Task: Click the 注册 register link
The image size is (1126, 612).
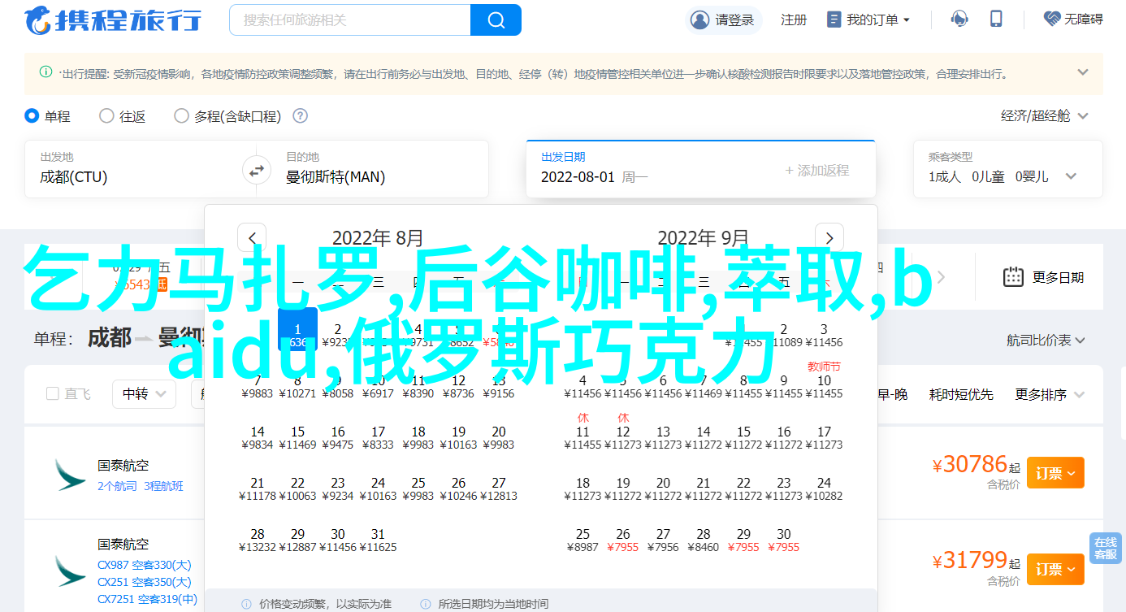Action: 794,20
